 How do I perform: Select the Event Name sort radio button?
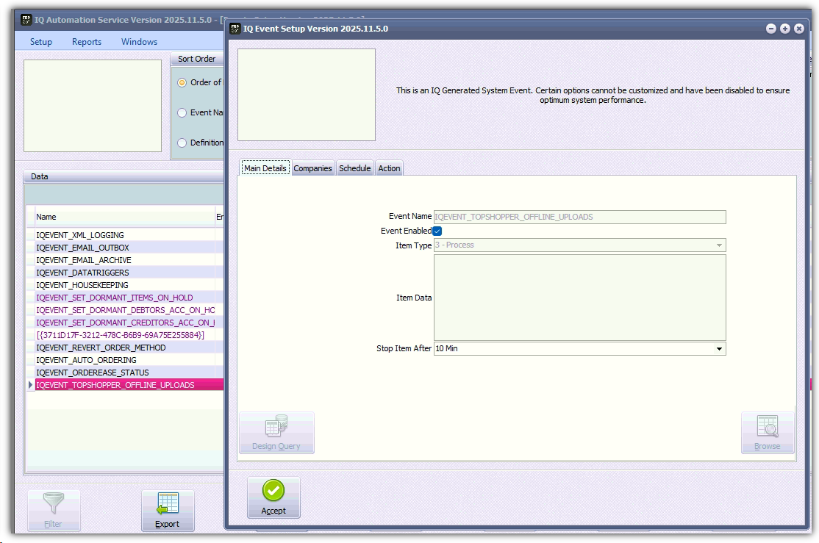182,112
